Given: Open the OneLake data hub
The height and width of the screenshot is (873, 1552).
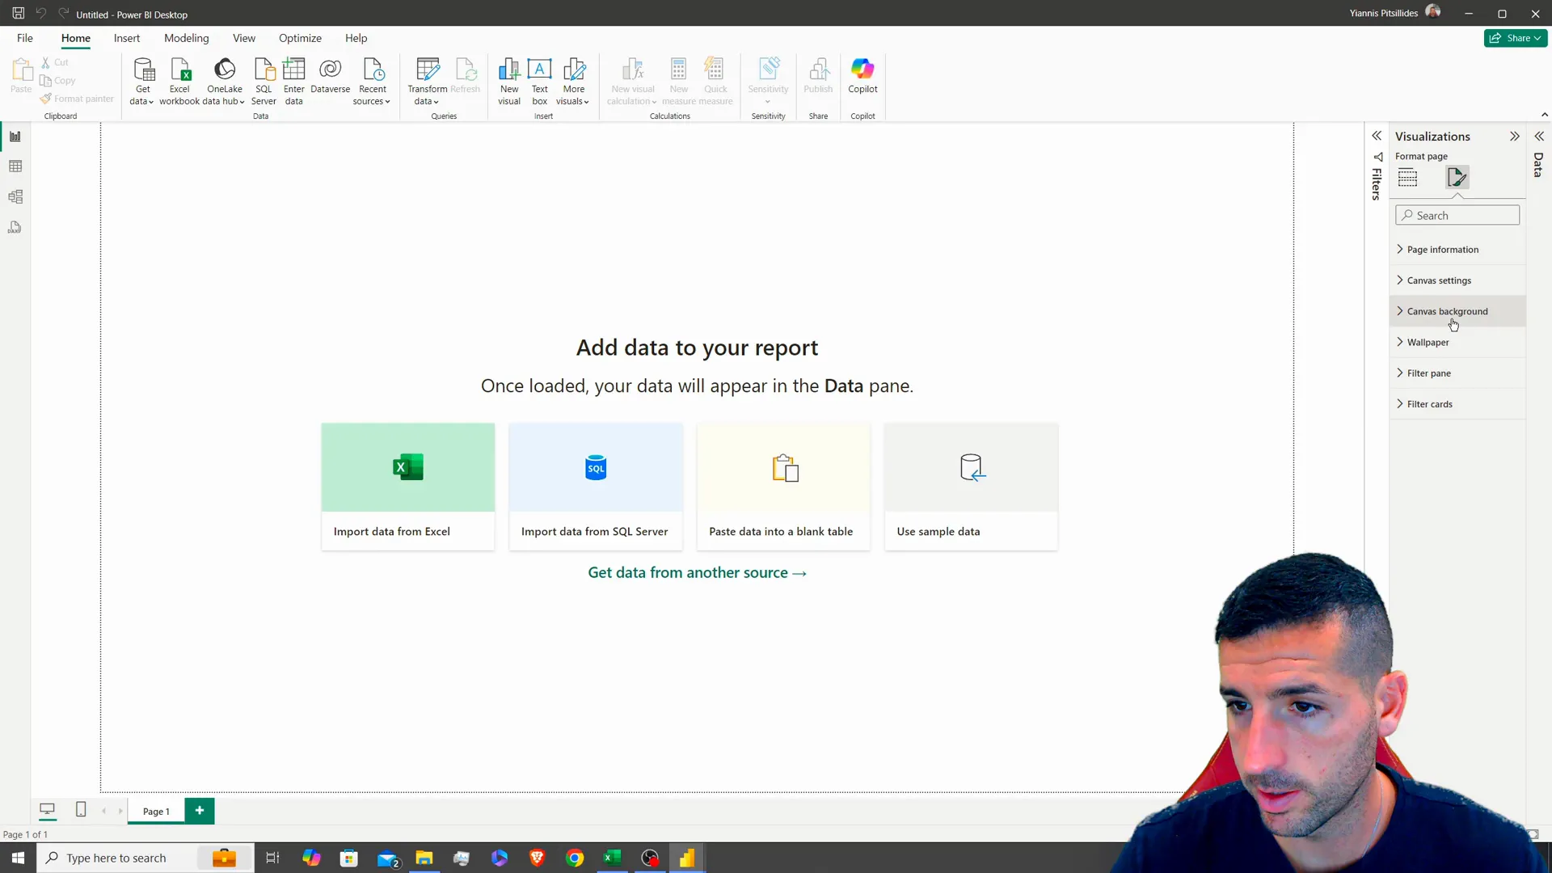Looking at the screenshot, I should point(225,82).
